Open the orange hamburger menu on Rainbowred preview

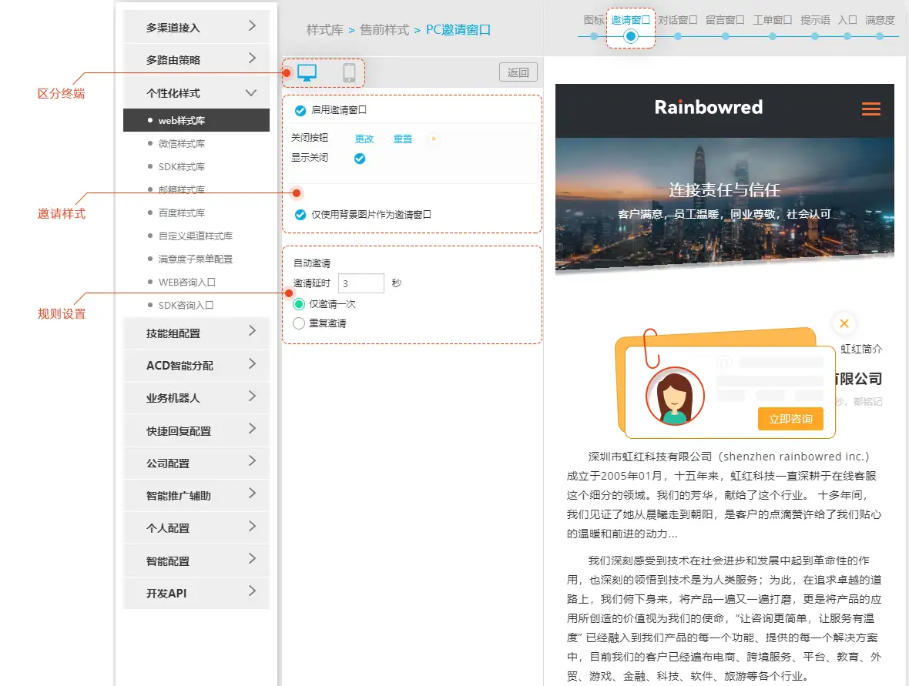[x=870, y=109]
